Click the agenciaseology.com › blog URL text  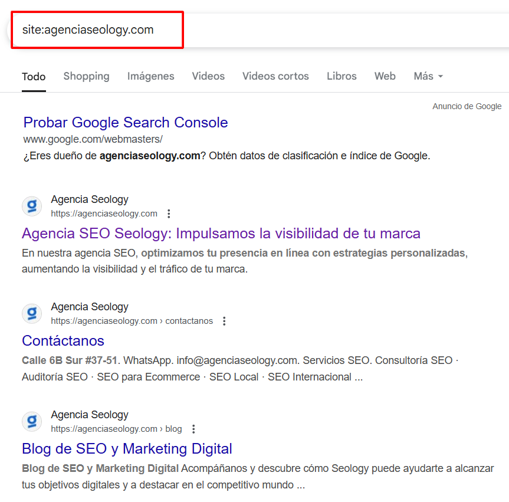(116, 429)
